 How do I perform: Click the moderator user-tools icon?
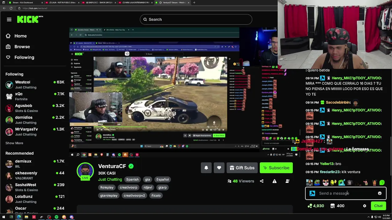[x=287, y=181]
